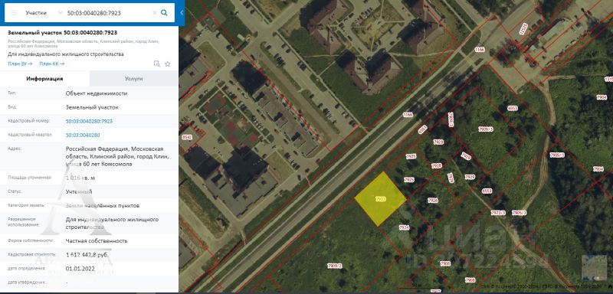
Task: Clear the search query with the X icon
Action: tap(155, 13)
